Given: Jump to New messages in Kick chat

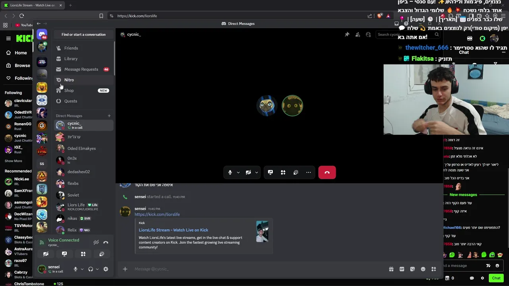Looking at the screenshot, I should (463, 195).
